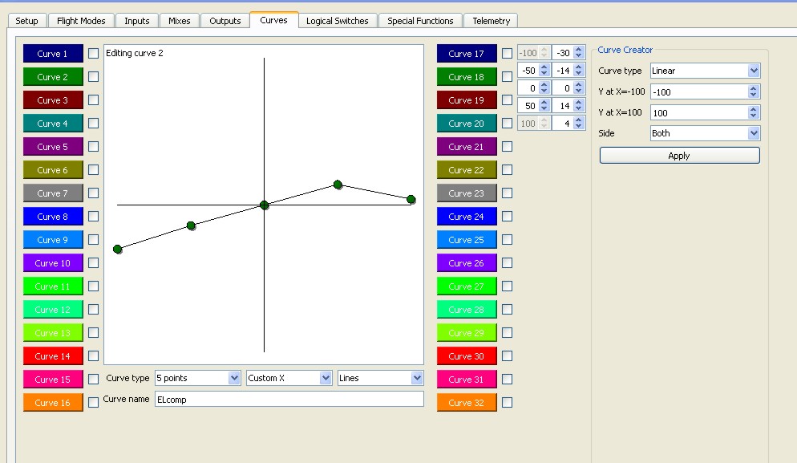
Task: Toggle the checkbox for Curve 24
Action: 507,217
